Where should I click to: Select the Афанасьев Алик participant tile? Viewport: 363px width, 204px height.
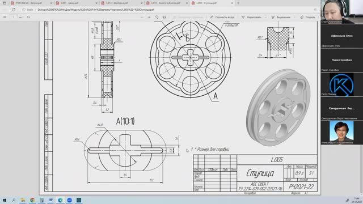[x=341, y=36]
